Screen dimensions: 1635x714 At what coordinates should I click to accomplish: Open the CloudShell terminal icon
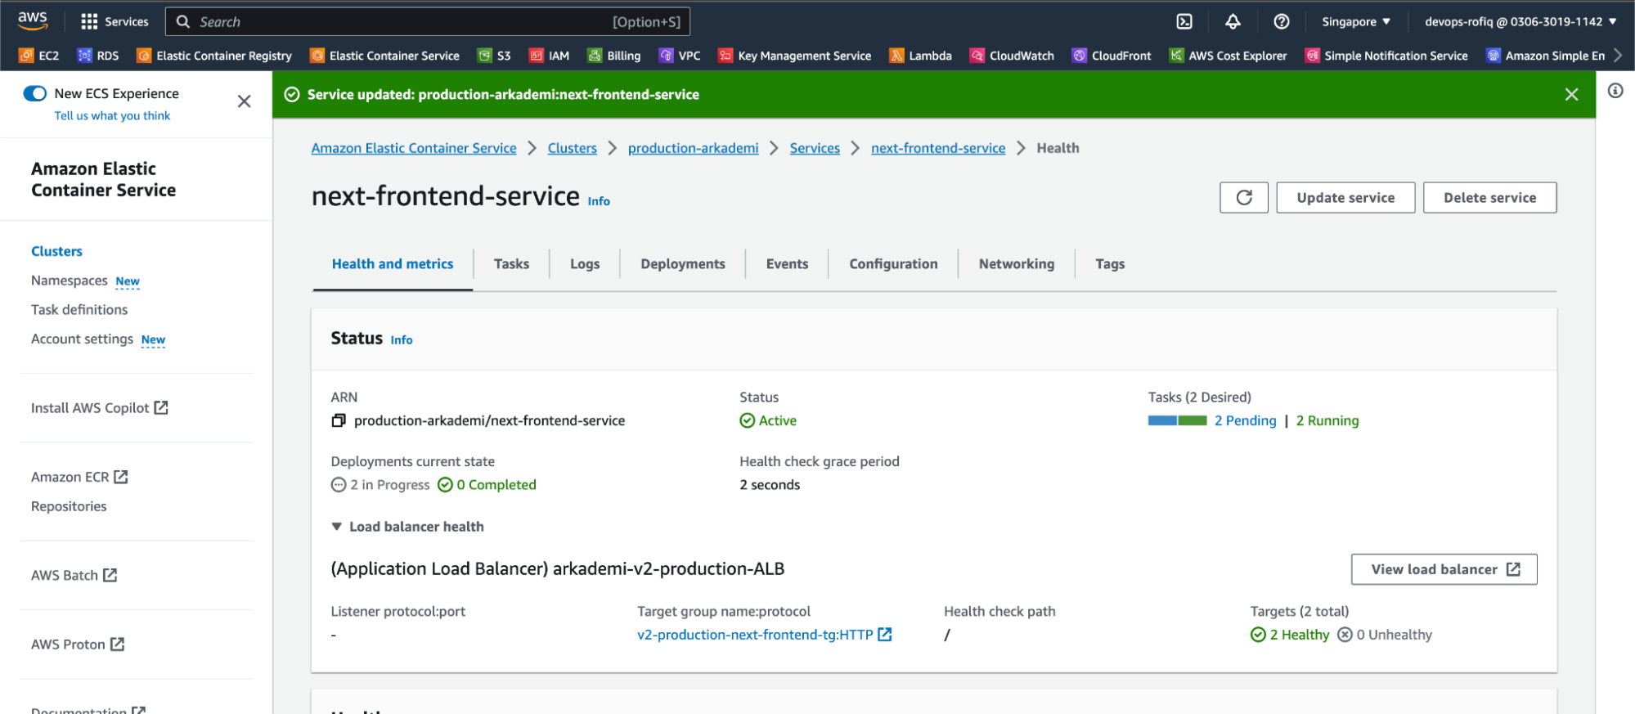tap(1184, 22)
